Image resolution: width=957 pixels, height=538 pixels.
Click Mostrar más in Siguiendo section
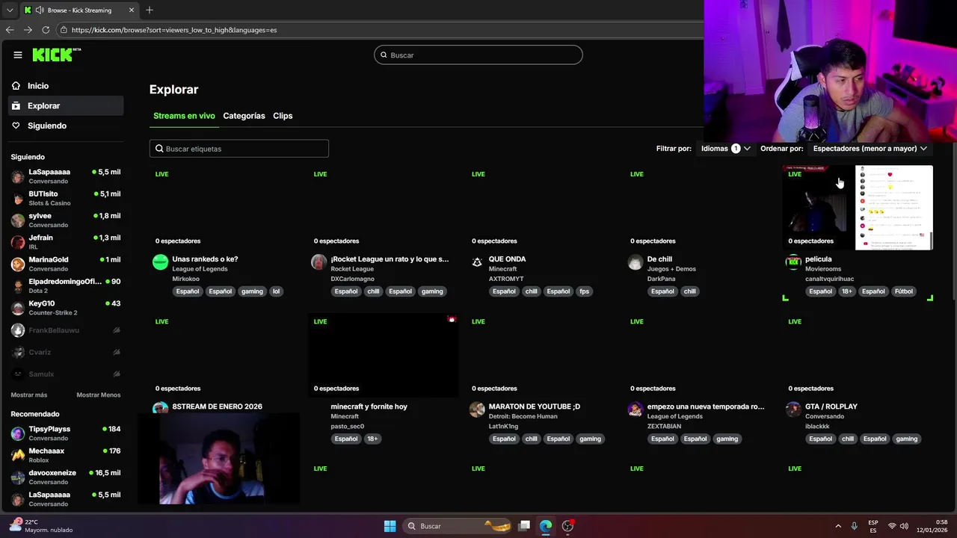pyautogui.click(x=29, y=395)
